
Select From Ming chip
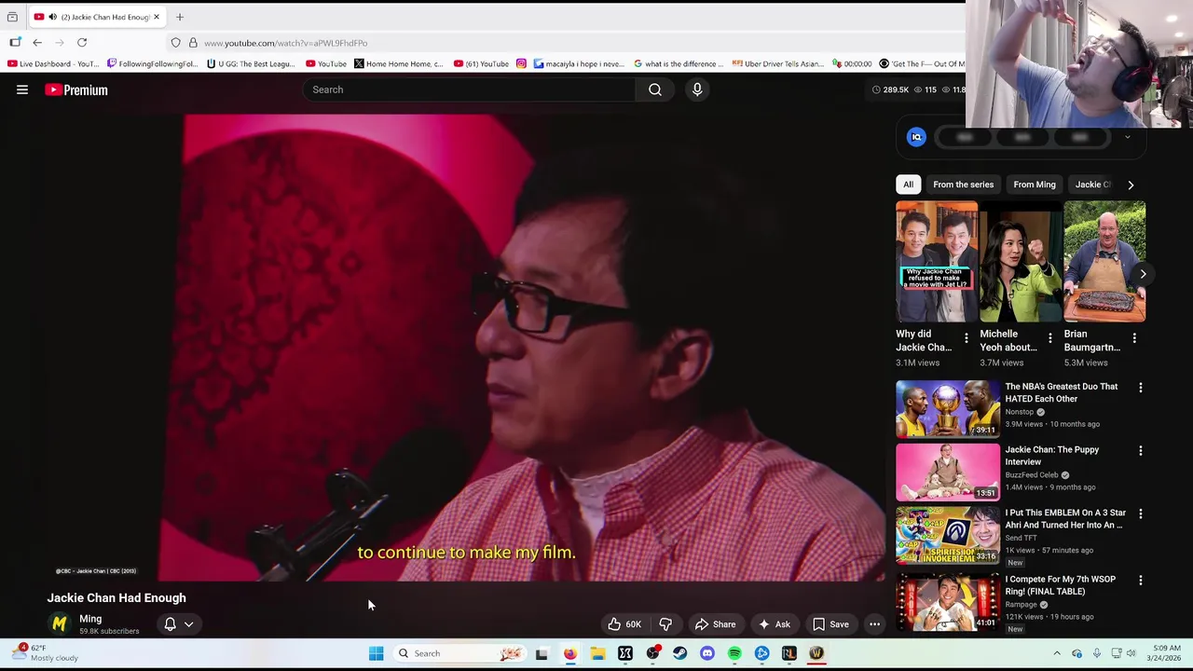click(x=1035, y=185)
